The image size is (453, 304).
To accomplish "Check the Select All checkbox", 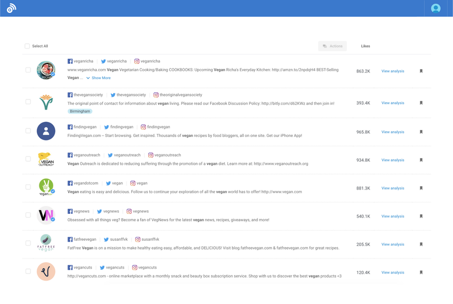I will pyautogui.click(x=27, y=46).
